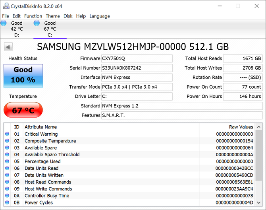
Task: Click the Power On Count value 77 count
Action: tap(243, 87)
